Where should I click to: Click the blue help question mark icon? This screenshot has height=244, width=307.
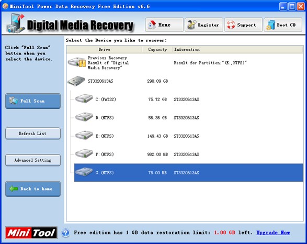point(66,233)
